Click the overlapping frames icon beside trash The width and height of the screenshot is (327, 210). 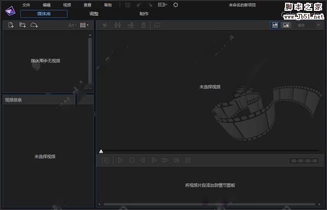click(x=157, y=26)
